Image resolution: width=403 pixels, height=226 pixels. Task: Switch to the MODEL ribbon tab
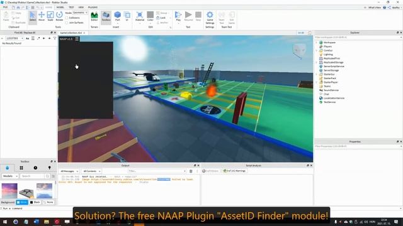point(60,7)
